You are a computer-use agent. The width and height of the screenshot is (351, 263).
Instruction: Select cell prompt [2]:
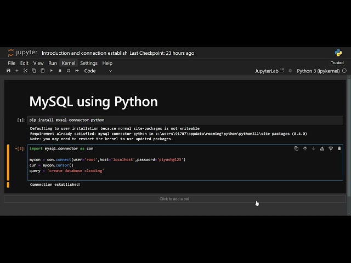(20, 148)
